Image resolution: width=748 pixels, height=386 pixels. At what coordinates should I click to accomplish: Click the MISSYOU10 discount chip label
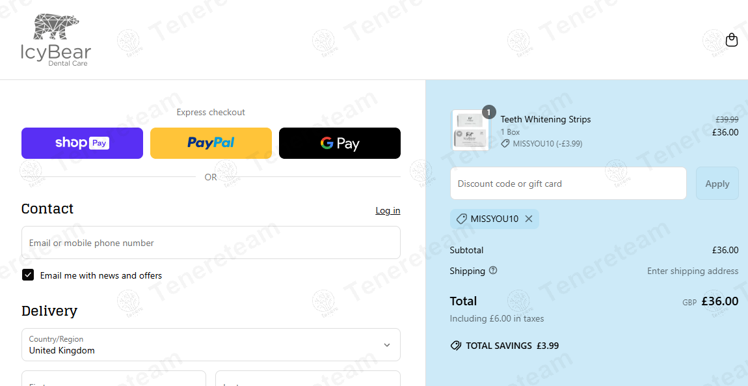(494, 219)
